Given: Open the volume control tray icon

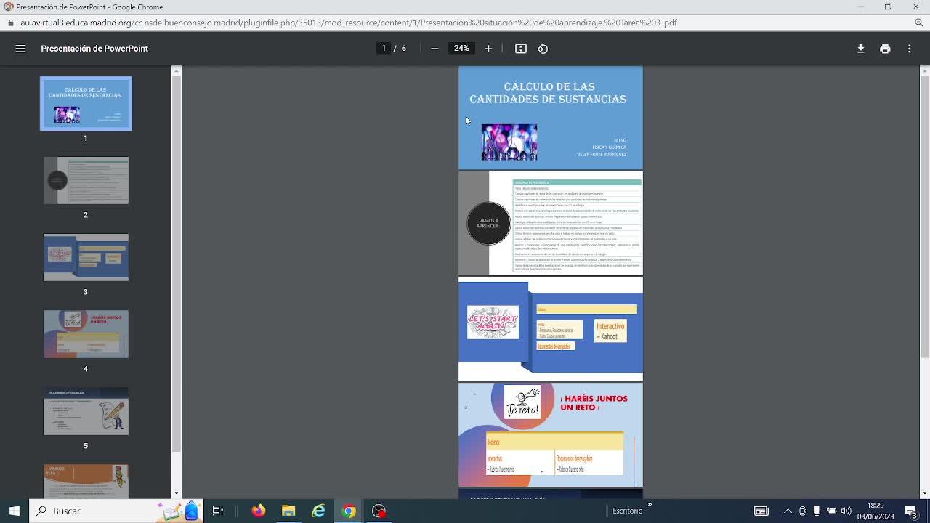Looking at the screenshot, I should 846,511.
